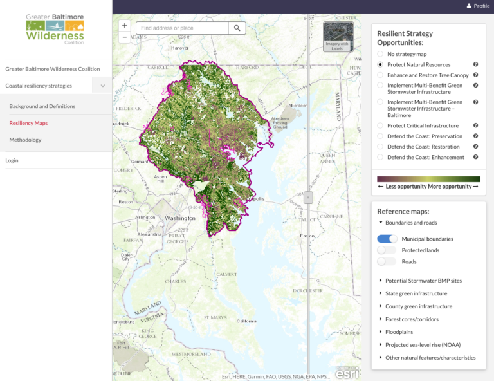Open help icon for Enhance and Restore Tree Canopy

476,75
